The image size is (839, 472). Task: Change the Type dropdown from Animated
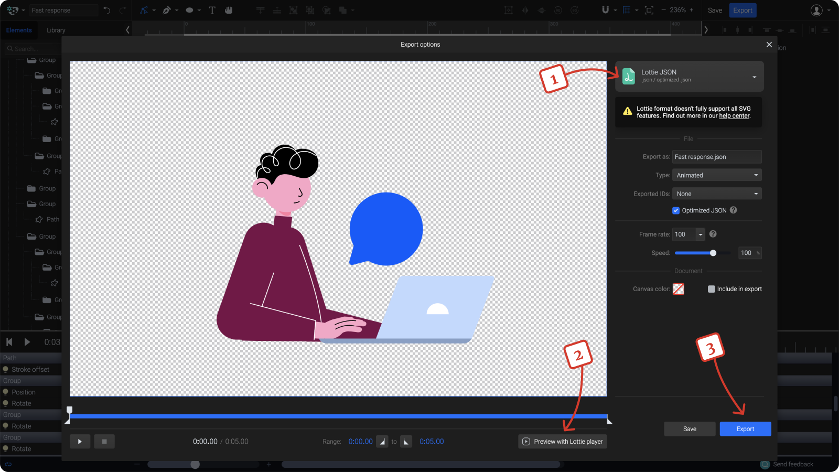coord(717,175)
